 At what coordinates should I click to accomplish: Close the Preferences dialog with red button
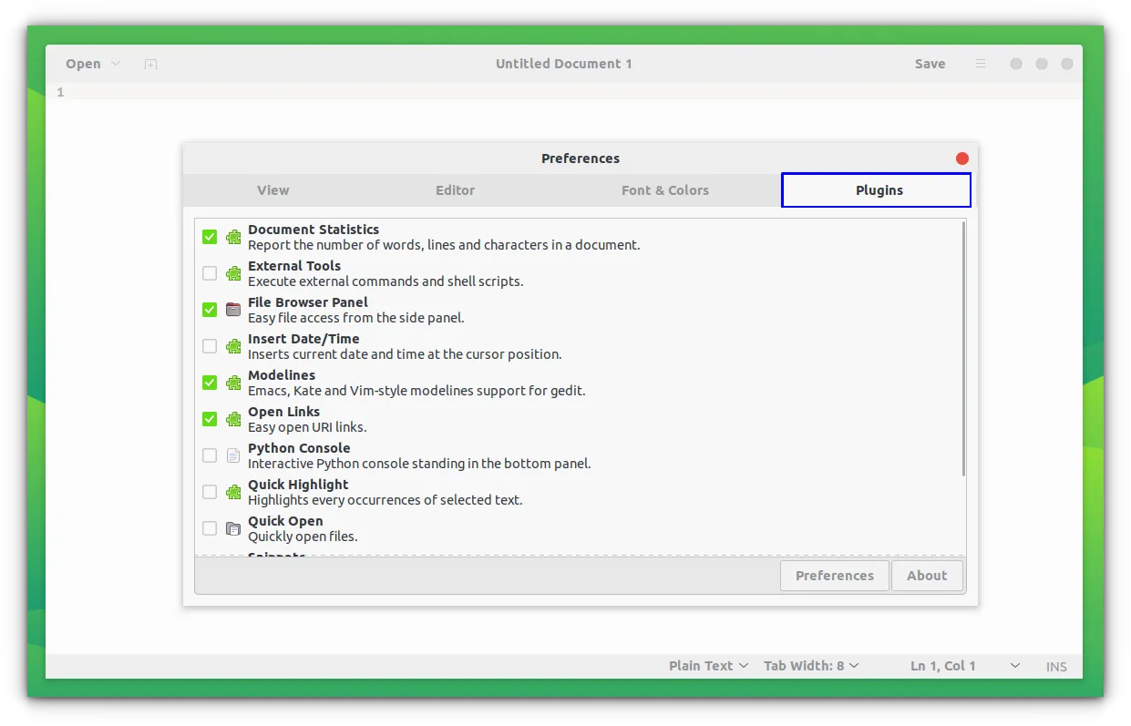[x=961, y=158]
